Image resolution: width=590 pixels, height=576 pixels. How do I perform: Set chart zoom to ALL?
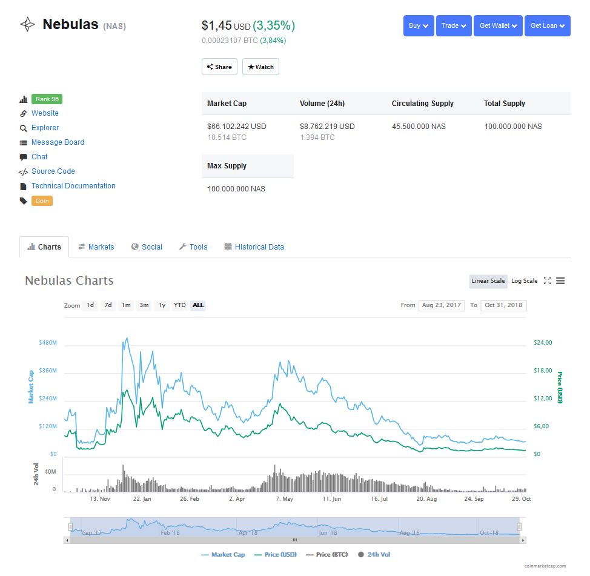point(198,305)
